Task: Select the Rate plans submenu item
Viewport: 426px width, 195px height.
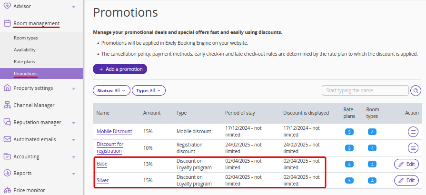Action: (x=24, y=62)
